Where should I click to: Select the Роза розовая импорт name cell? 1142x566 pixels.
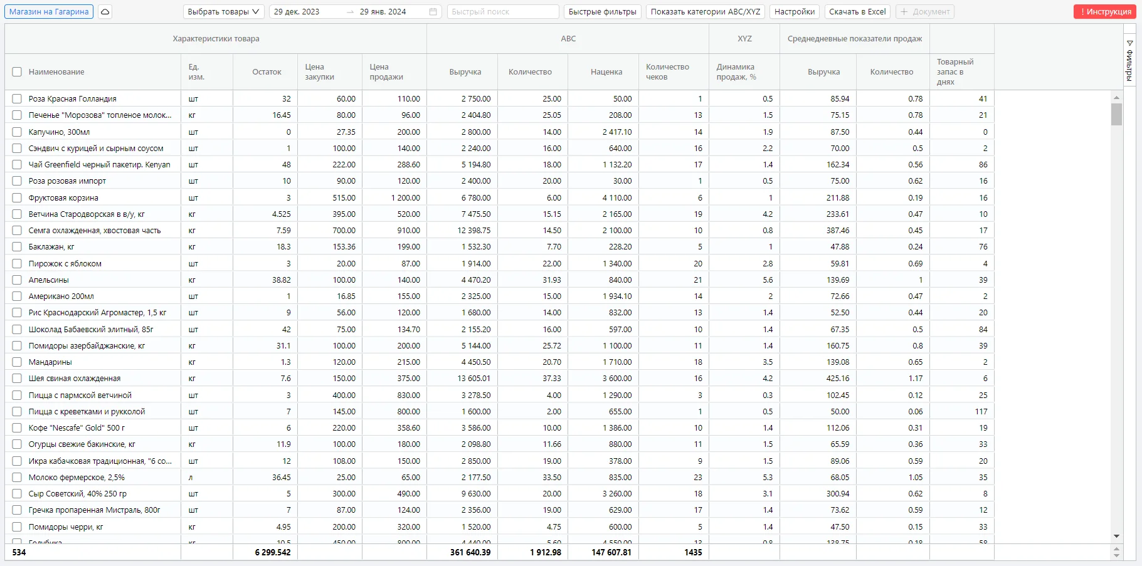point(67,181)
